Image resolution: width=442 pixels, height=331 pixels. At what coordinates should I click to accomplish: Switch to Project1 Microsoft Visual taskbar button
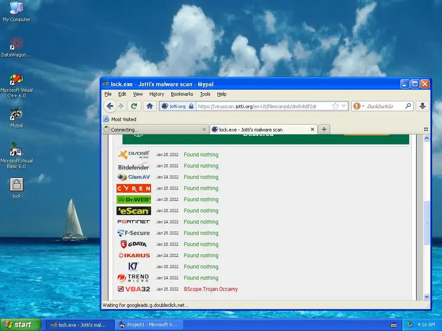[150, 325]
